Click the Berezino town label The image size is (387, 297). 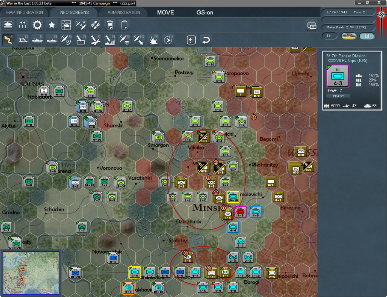tap(291, 208)
